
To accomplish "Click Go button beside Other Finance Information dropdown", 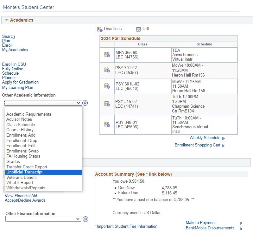I will [85, 219].
